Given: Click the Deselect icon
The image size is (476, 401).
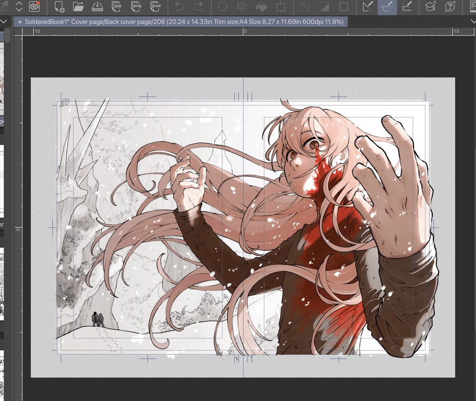Looking at the screenshot, I should [305, 6].
